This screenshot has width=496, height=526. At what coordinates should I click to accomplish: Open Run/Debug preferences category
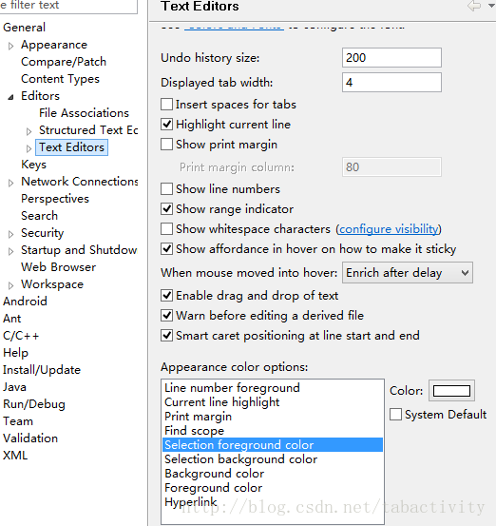[34, 404]
